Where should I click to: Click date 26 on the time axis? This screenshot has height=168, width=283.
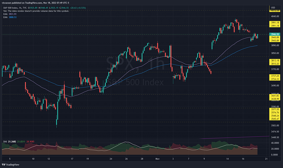[126, 159]
